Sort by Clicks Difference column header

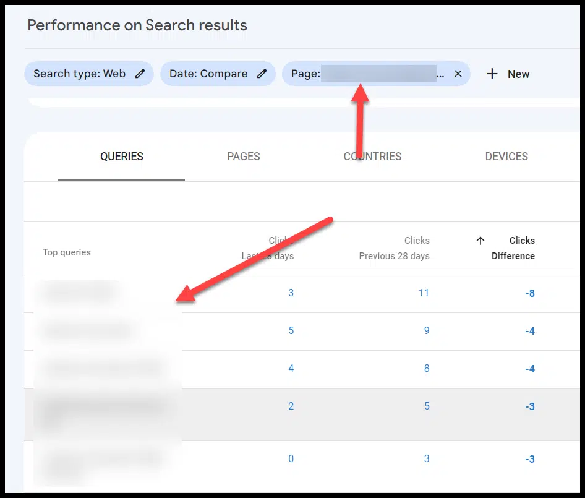click(513, 248)
